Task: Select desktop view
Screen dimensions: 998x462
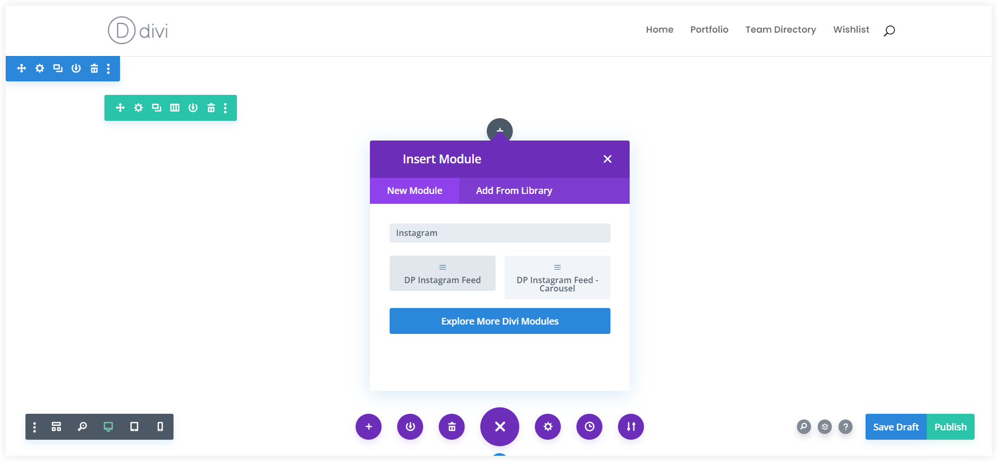Action: [x=108, y=427]
